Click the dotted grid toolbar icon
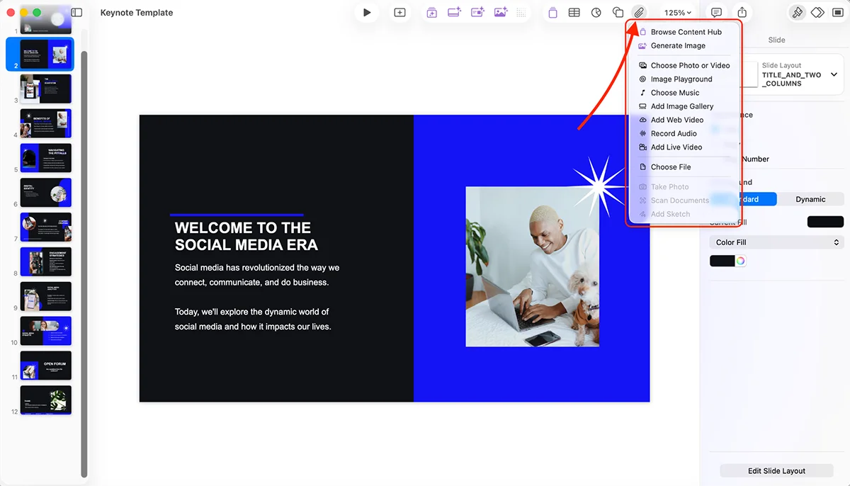Image resolution: width=850 pixels, height=486 pixels. [x=521, y=13]
